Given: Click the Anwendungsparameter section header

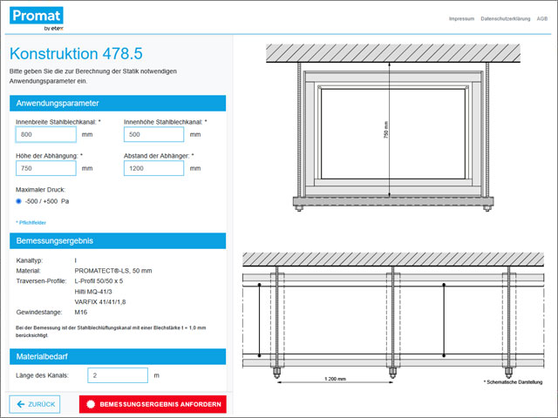Looking at the screenshot, I should (x=117, y=104).
